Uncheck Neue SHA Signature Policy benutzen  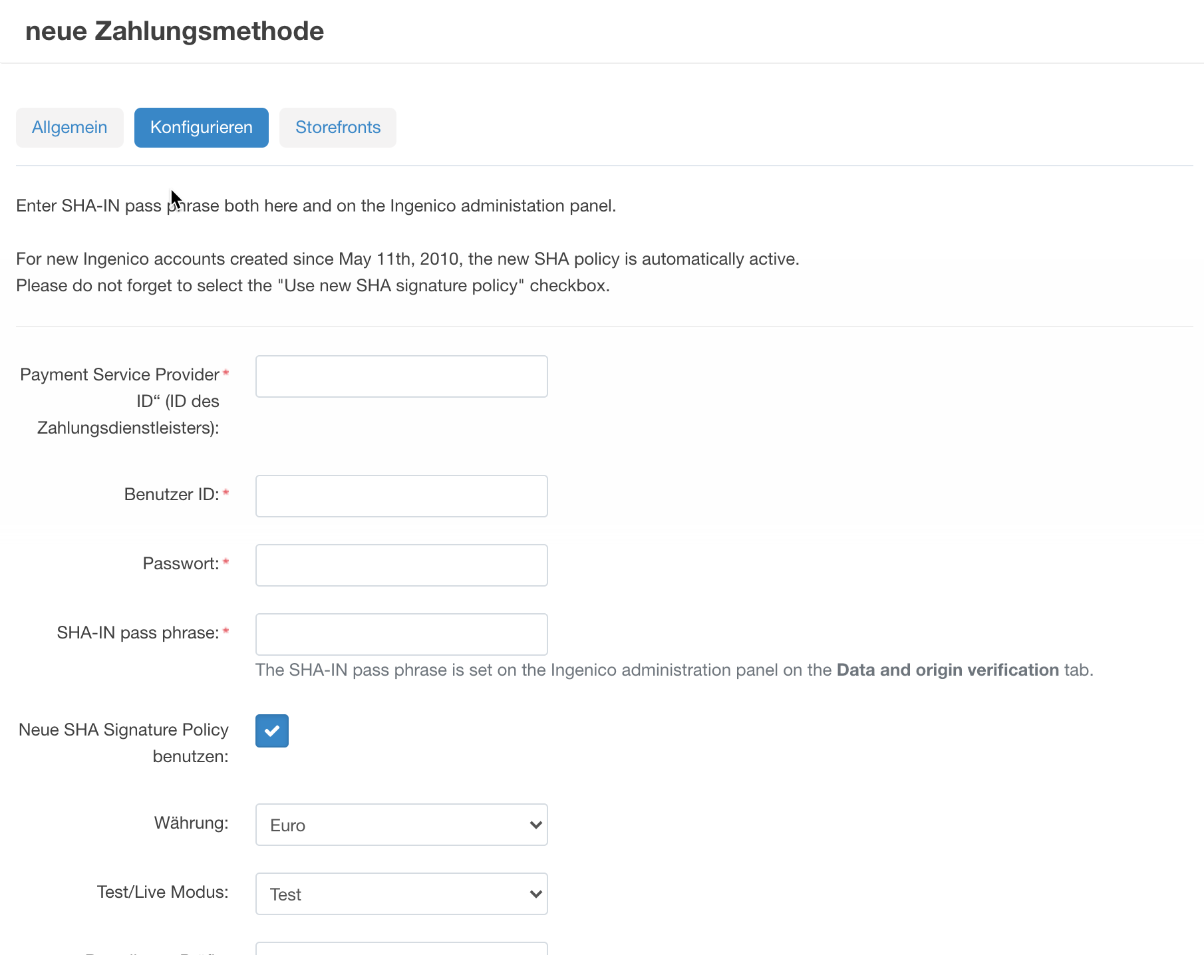click(272, 731)
